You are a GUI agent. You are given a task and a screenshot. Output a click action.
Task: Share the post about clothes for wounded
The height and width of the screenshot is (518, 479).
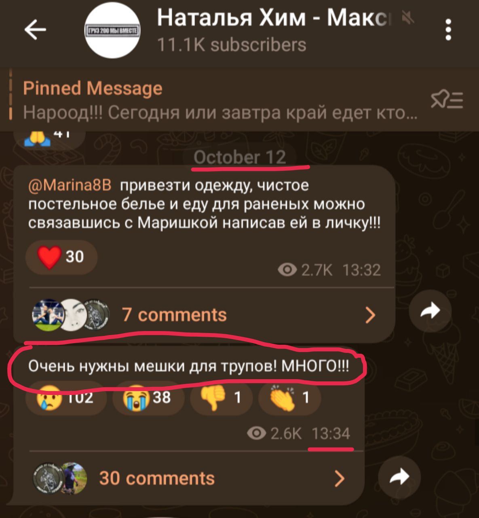pyautogui.click(x=430, y=312)
